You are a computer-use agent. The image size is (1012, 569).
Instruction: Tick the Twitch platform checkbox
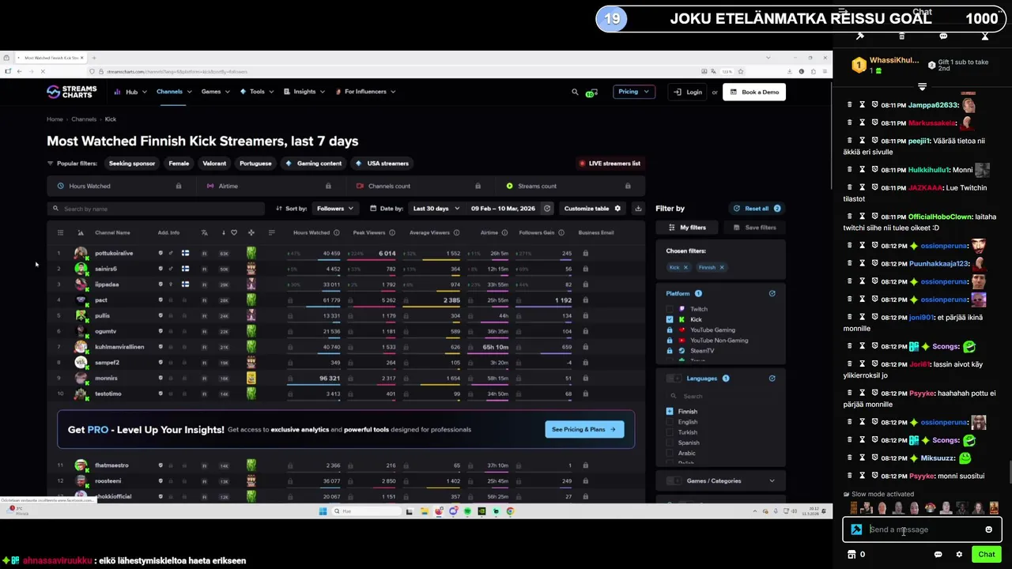(x=670, y=309)
